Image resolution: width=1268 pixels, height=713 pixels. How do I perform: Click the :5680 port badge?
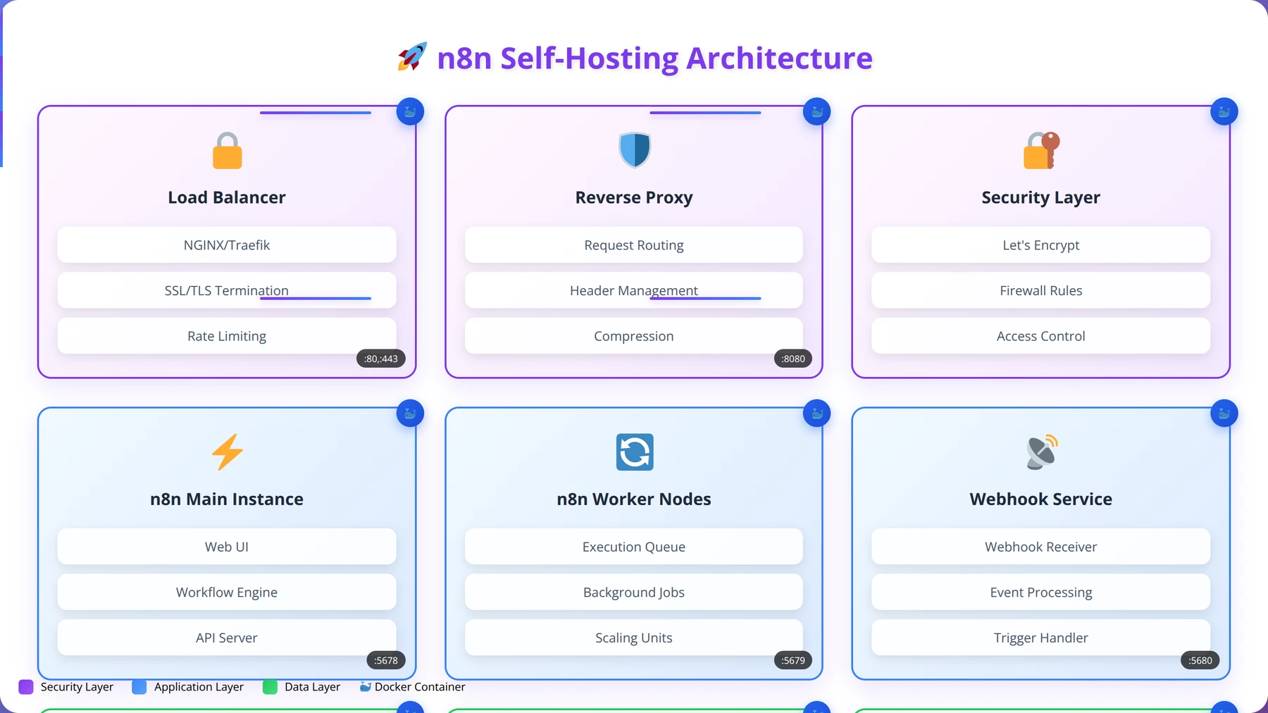coord(1200,660)
